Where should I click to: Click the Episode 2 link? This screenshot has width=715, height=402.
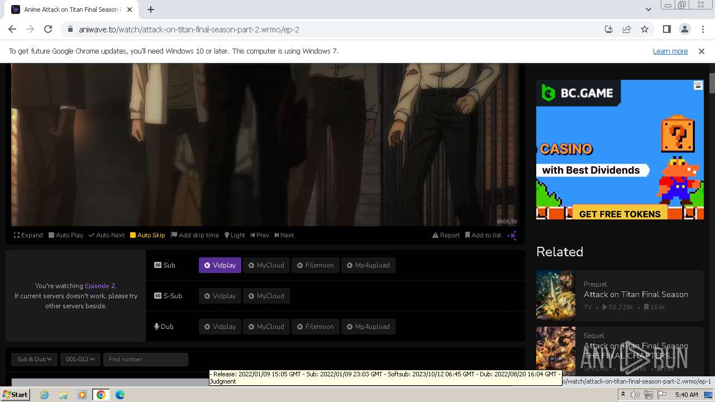pos(99,286)
